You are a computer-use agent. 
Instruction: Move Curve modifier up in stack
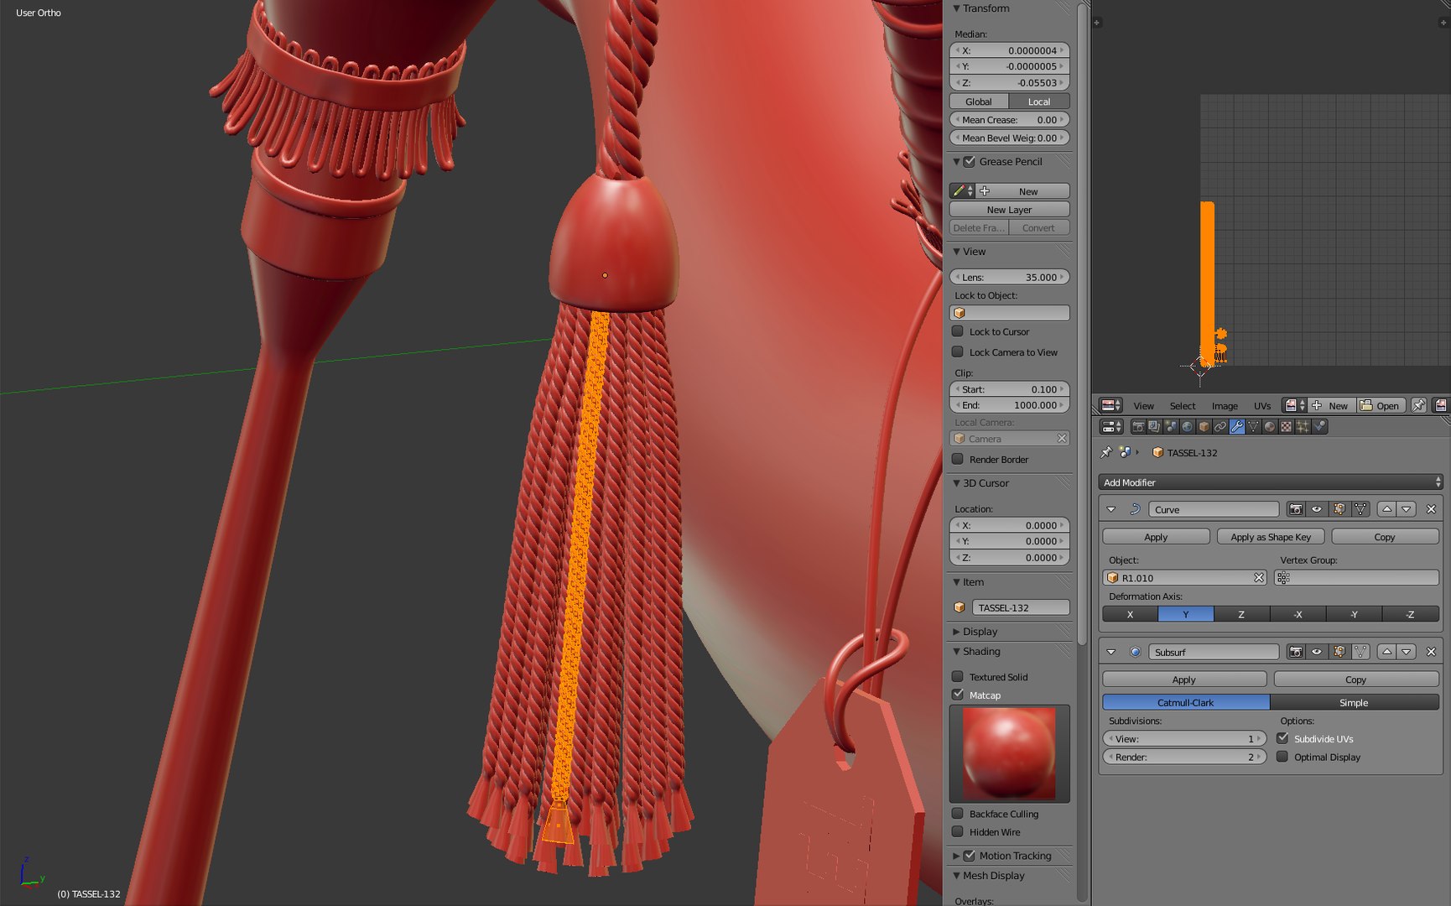click(1386, 509)
